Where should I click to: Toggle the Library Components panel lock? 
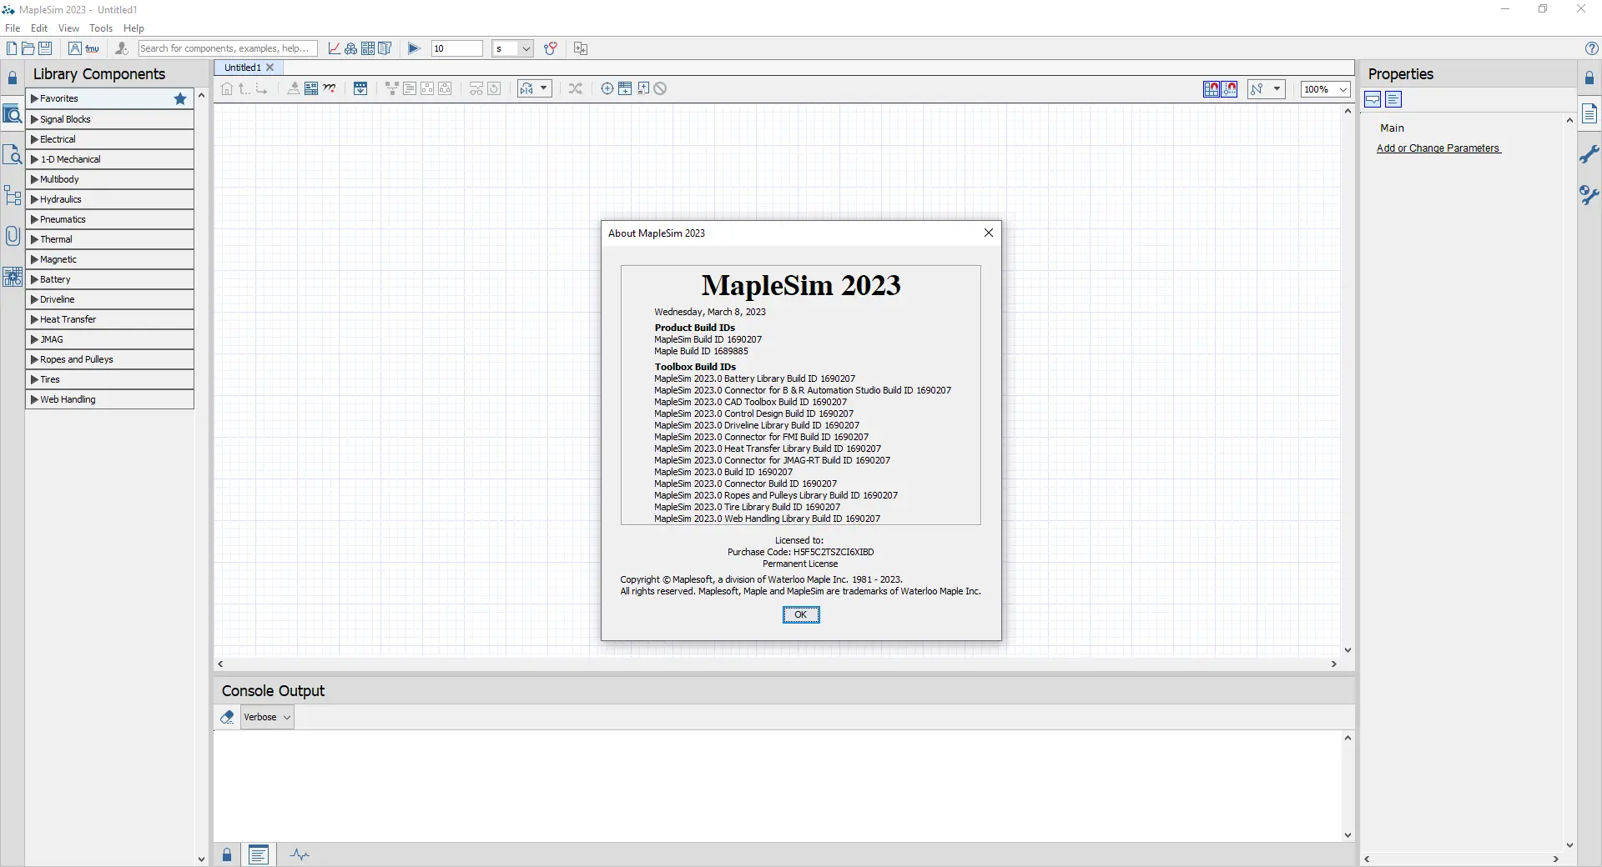tap(13, 78)
